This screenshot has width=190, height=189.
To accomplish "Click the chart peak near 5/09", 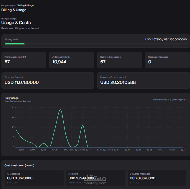I will pos(60,110).
